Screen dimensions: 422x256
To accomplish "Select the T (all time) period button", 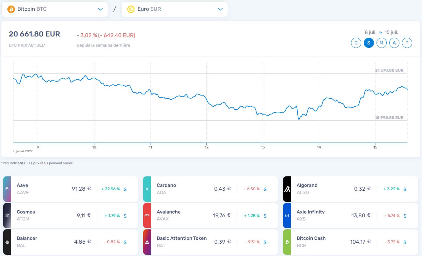I will click(x=407, y=43).
